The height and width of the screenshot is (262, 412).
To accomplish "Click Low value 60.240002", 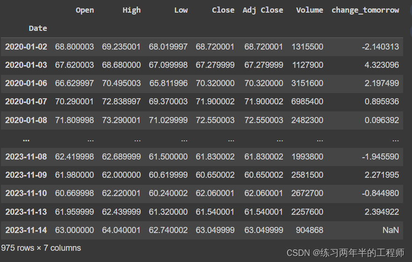I will (x=168, y=193).
